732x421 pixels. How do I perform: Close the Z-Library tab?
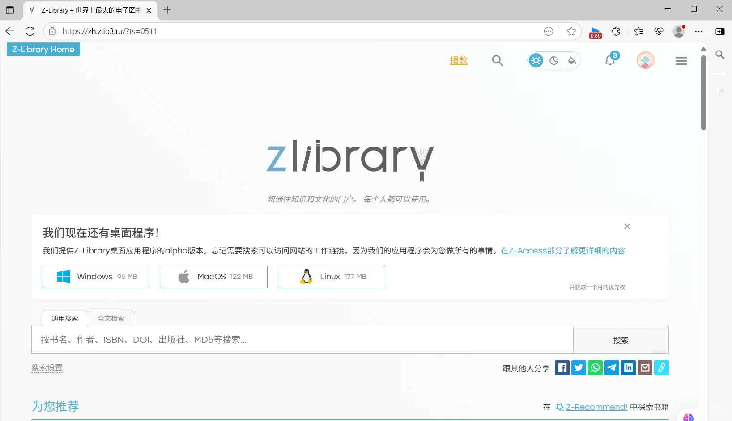149,10
